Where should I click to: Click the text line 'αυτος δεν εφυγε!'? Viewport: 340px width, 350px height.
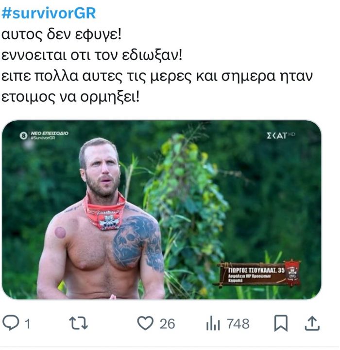point(61,34)
